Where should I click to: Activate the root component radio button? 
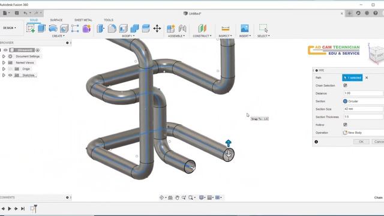click(x=37, y=50)
